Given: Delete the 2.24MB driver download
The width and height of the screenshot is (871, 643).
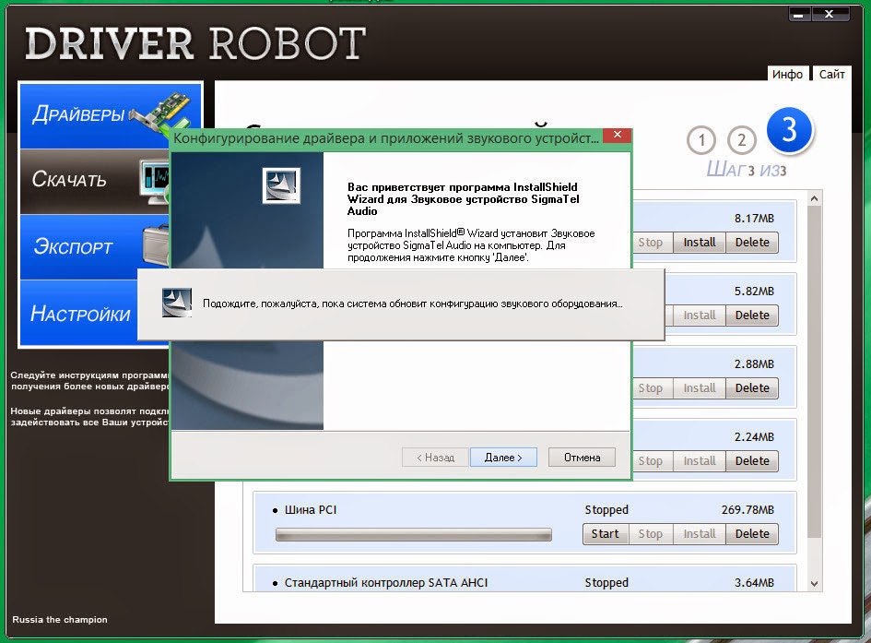Looking at the screenshot, I should coord(752,460).
